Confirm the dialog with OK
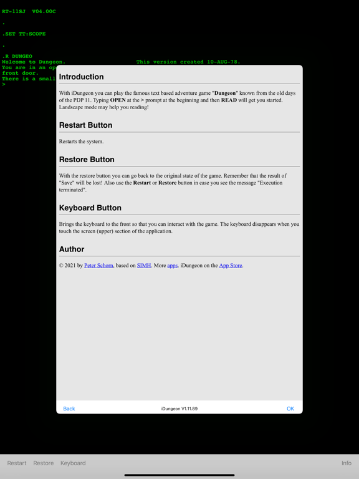The height and width of the screenshot is (479, 359). pos(290,409)
